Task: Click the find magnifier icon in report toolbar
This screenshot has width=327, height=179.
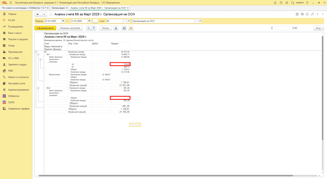Action: [x=88, y=28]
